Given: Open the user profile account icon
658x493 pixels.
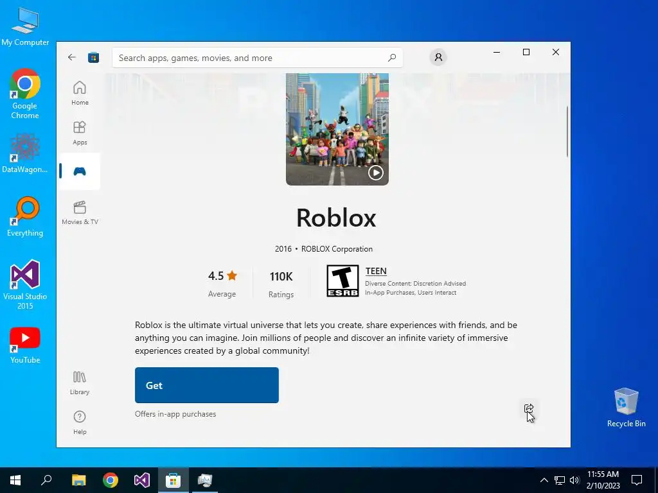Looking at the screenshot, I should click(x=438, y=57).
